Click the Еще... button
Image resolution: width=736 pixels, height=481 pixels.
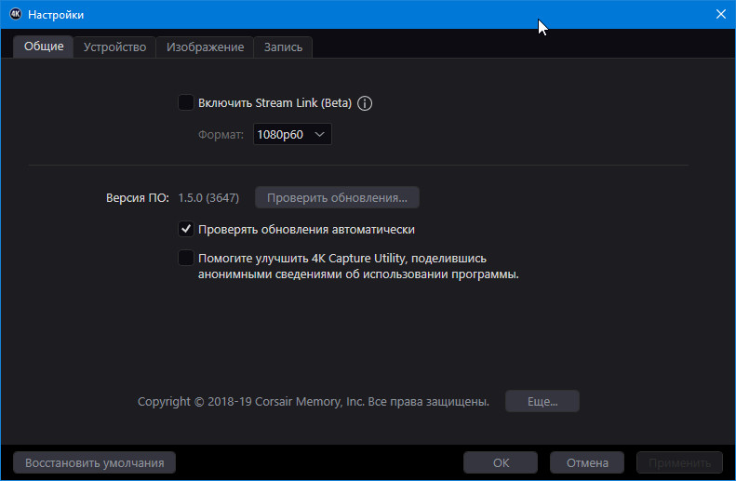point(542,401)
